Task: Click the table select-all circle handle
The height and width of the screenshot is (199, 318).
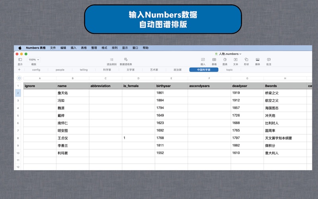Action: point(19,78)
